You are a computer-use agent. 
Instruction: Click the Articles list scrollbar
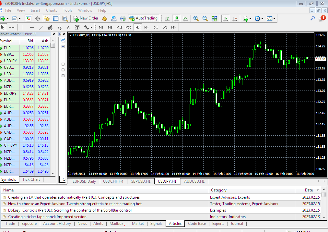(x=324, y=203)
